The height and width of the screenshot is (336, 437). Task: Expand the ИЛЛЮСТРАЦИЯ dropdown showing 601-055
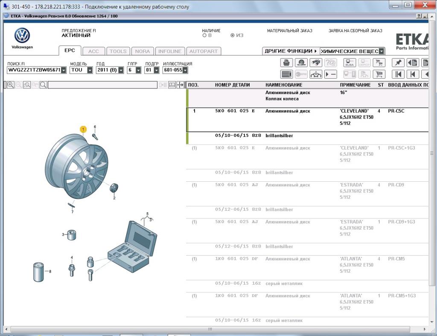click(185, 70)
